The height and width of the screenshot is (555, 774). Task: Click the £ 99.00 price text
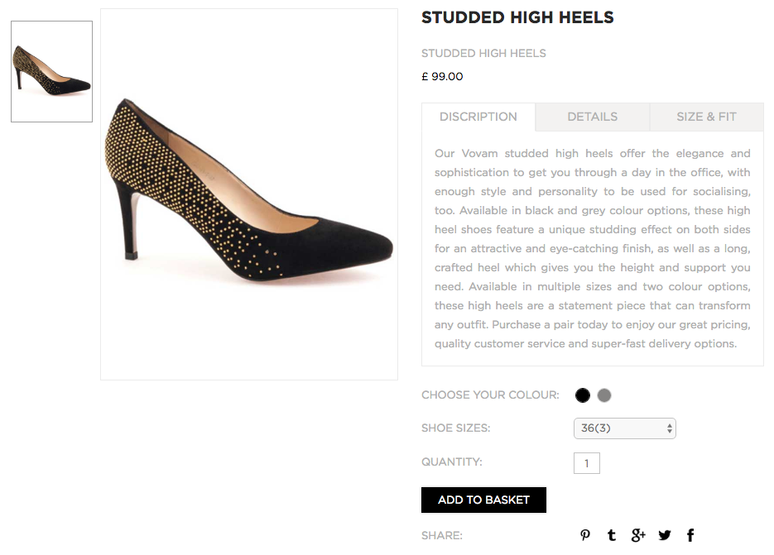pos(442,76)
